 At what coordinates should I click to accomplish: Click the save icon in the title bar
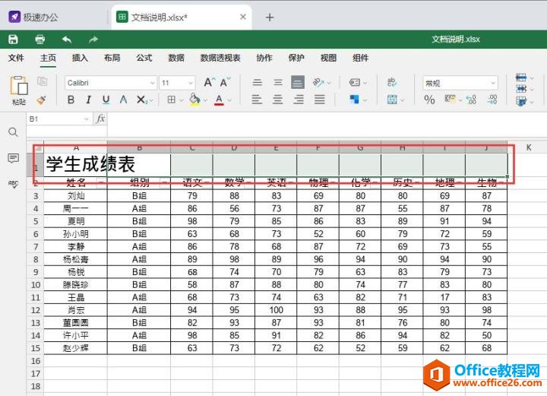pos(13,39)
